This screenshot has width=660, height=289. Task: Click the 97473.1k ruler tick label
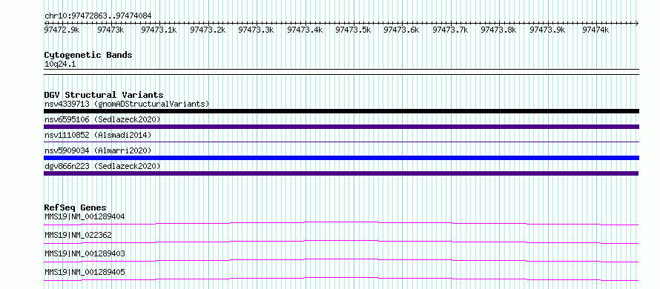tap(159, 30)
